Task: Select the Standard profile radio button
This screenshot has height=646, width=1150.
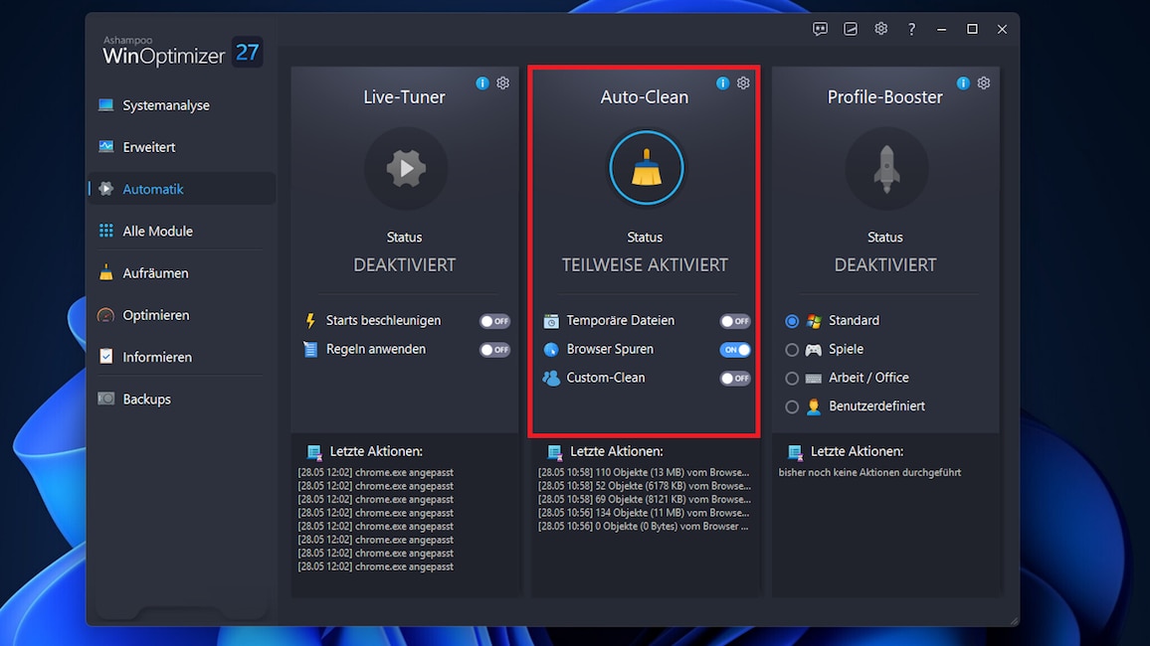Action: pyautogui.click(x=791, y=321)
